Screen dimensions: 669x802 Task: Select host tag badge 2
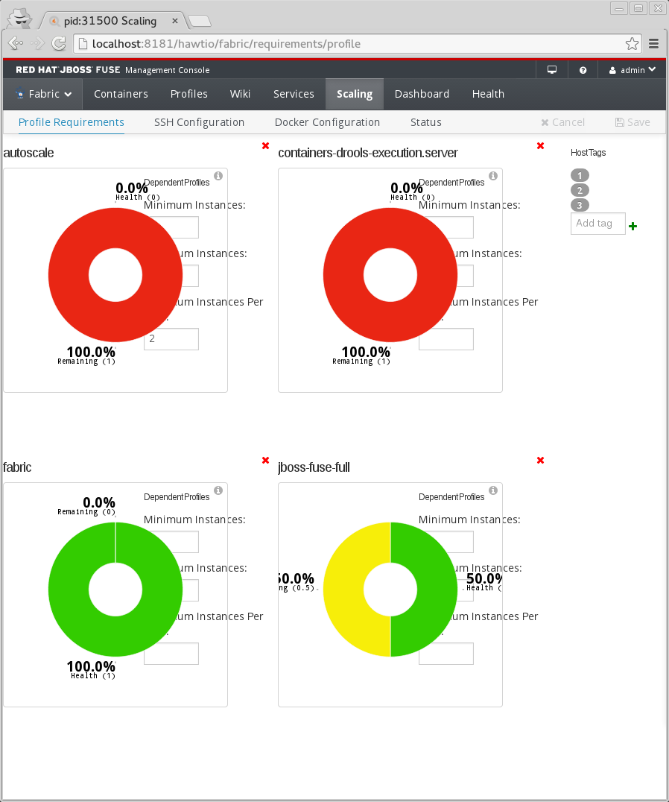(x=580, y=190)
